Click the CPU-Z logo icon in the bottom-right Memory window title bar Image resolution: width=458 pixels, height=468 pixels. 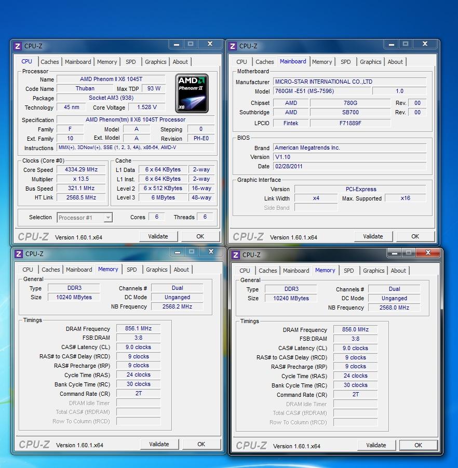(236, 255)
